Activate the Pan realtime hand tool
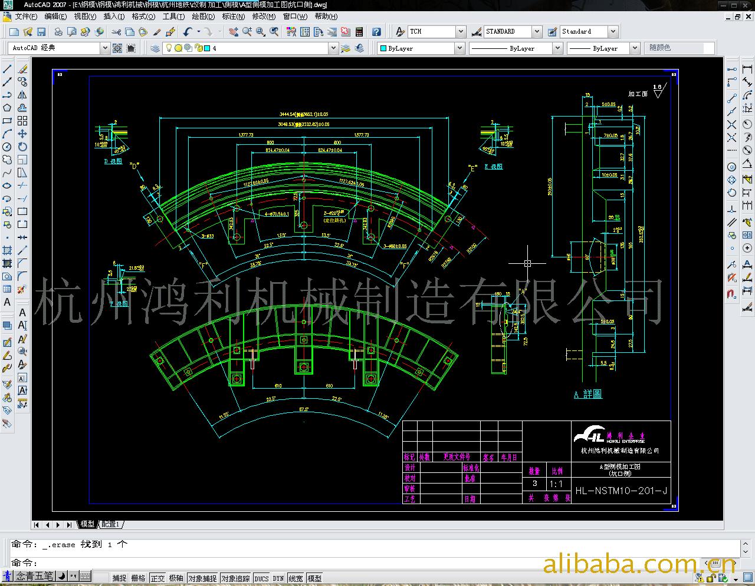The height and width of the screenshot is (586, 755). (x=234, y=32)
